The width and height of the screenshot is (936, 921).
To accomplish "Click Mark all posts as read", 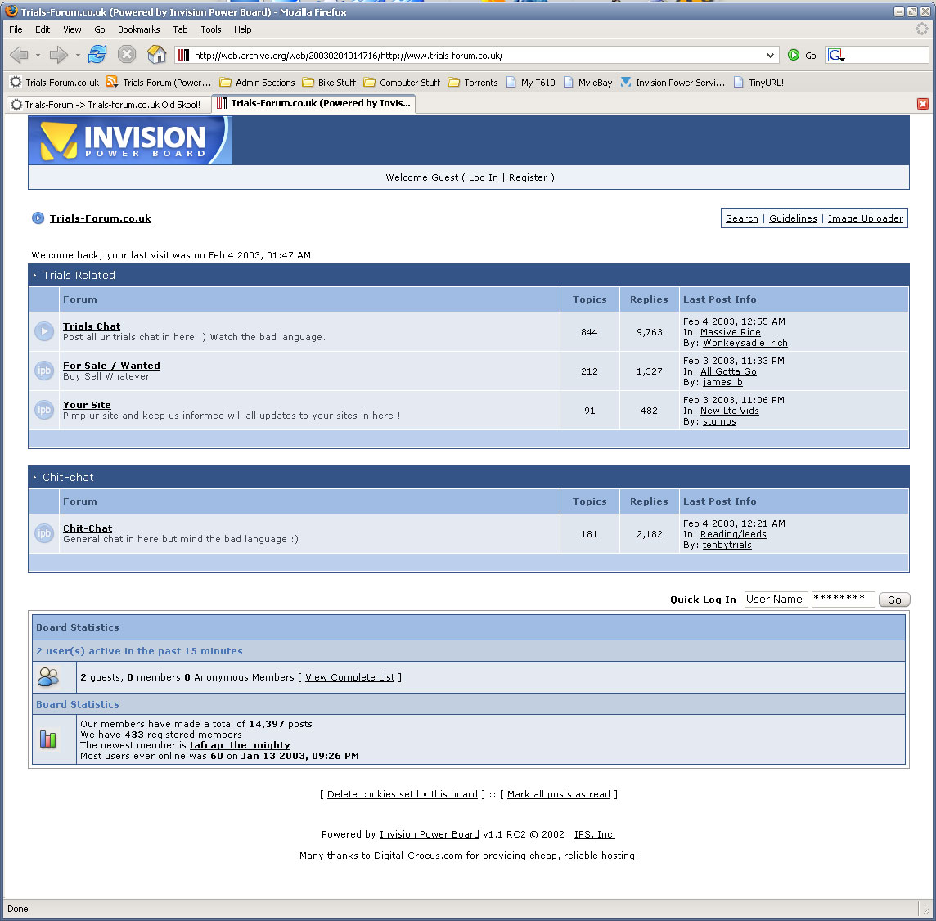I will (559, 794).
